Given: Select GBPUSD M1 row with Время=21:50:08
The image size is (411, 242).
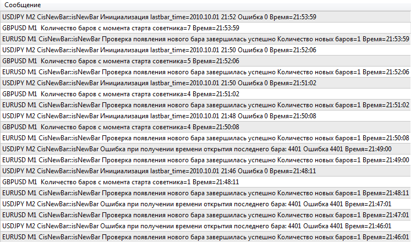Looking at the screenshot, I should tap(206, 127).
